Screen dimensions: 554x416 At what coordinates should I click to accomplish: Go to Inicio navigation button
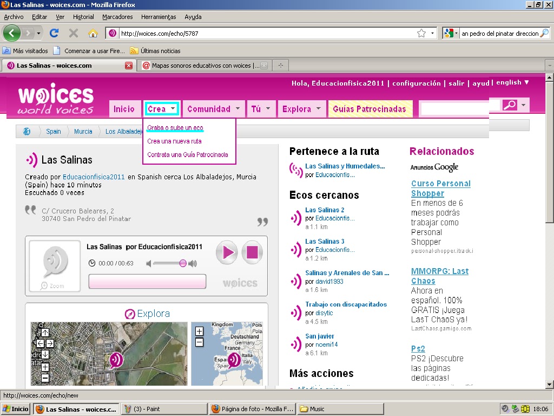124,109
